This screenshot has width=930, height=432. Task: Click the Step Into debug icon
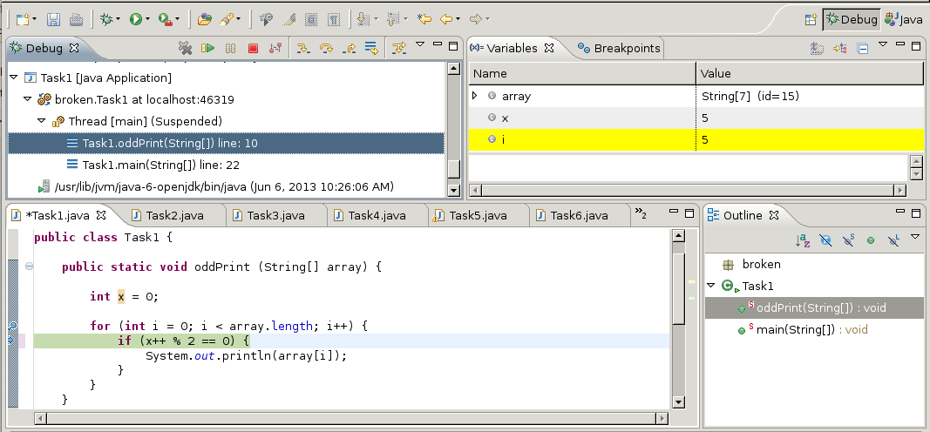coord(303,49)
